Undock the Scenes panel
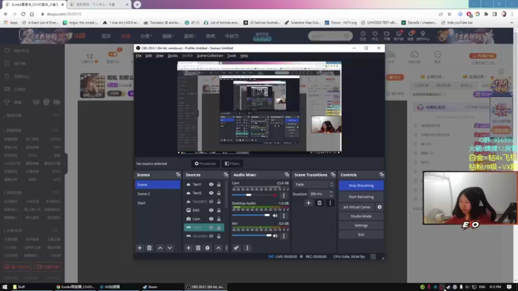Image resolution: width=518 pixels, height=291 pixels. coord(178,175)
